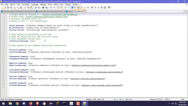Redo the last undone edit
This screenshot has height=106, width=188.
click(x=39, y=7)
